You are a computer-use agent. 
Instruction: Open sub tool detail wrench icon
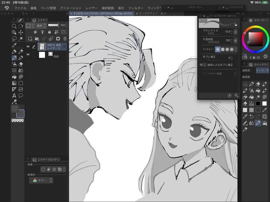coord(236,96)
